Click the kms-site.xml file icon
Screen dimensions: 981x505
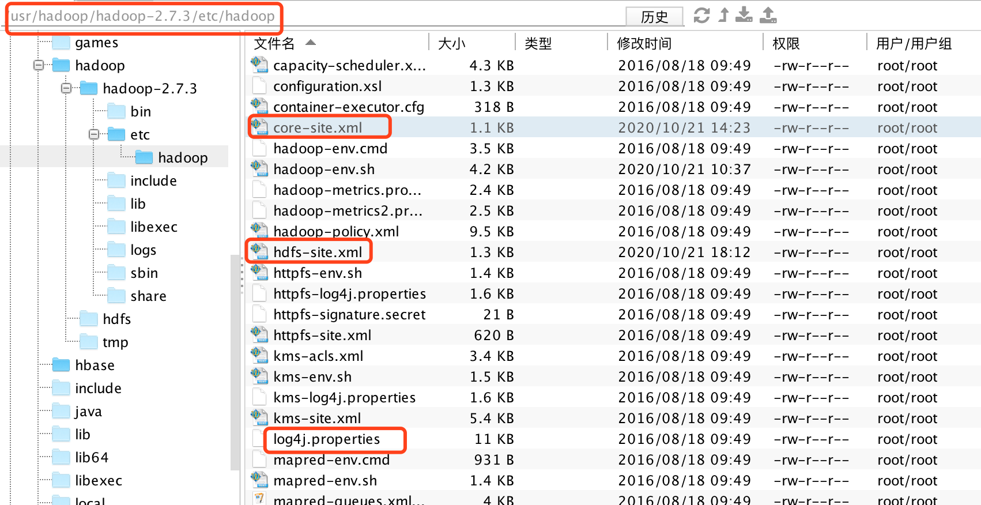[259, 417]
